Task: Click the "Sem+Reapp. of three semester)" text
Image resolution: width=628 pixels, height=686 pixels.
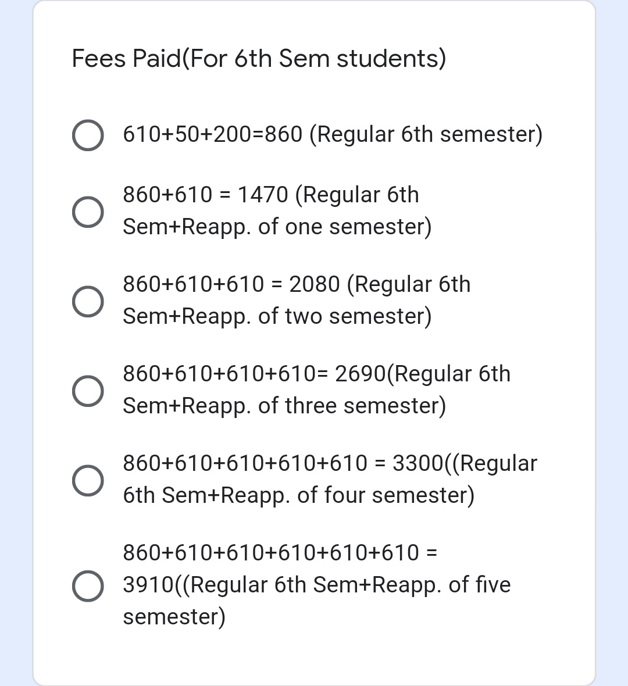Action: coord(284,406)
